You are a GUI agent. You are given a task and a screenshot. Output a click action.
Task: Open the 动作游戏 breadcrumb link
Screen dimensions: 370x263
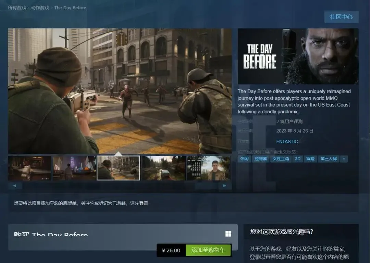tap(40, 8)
